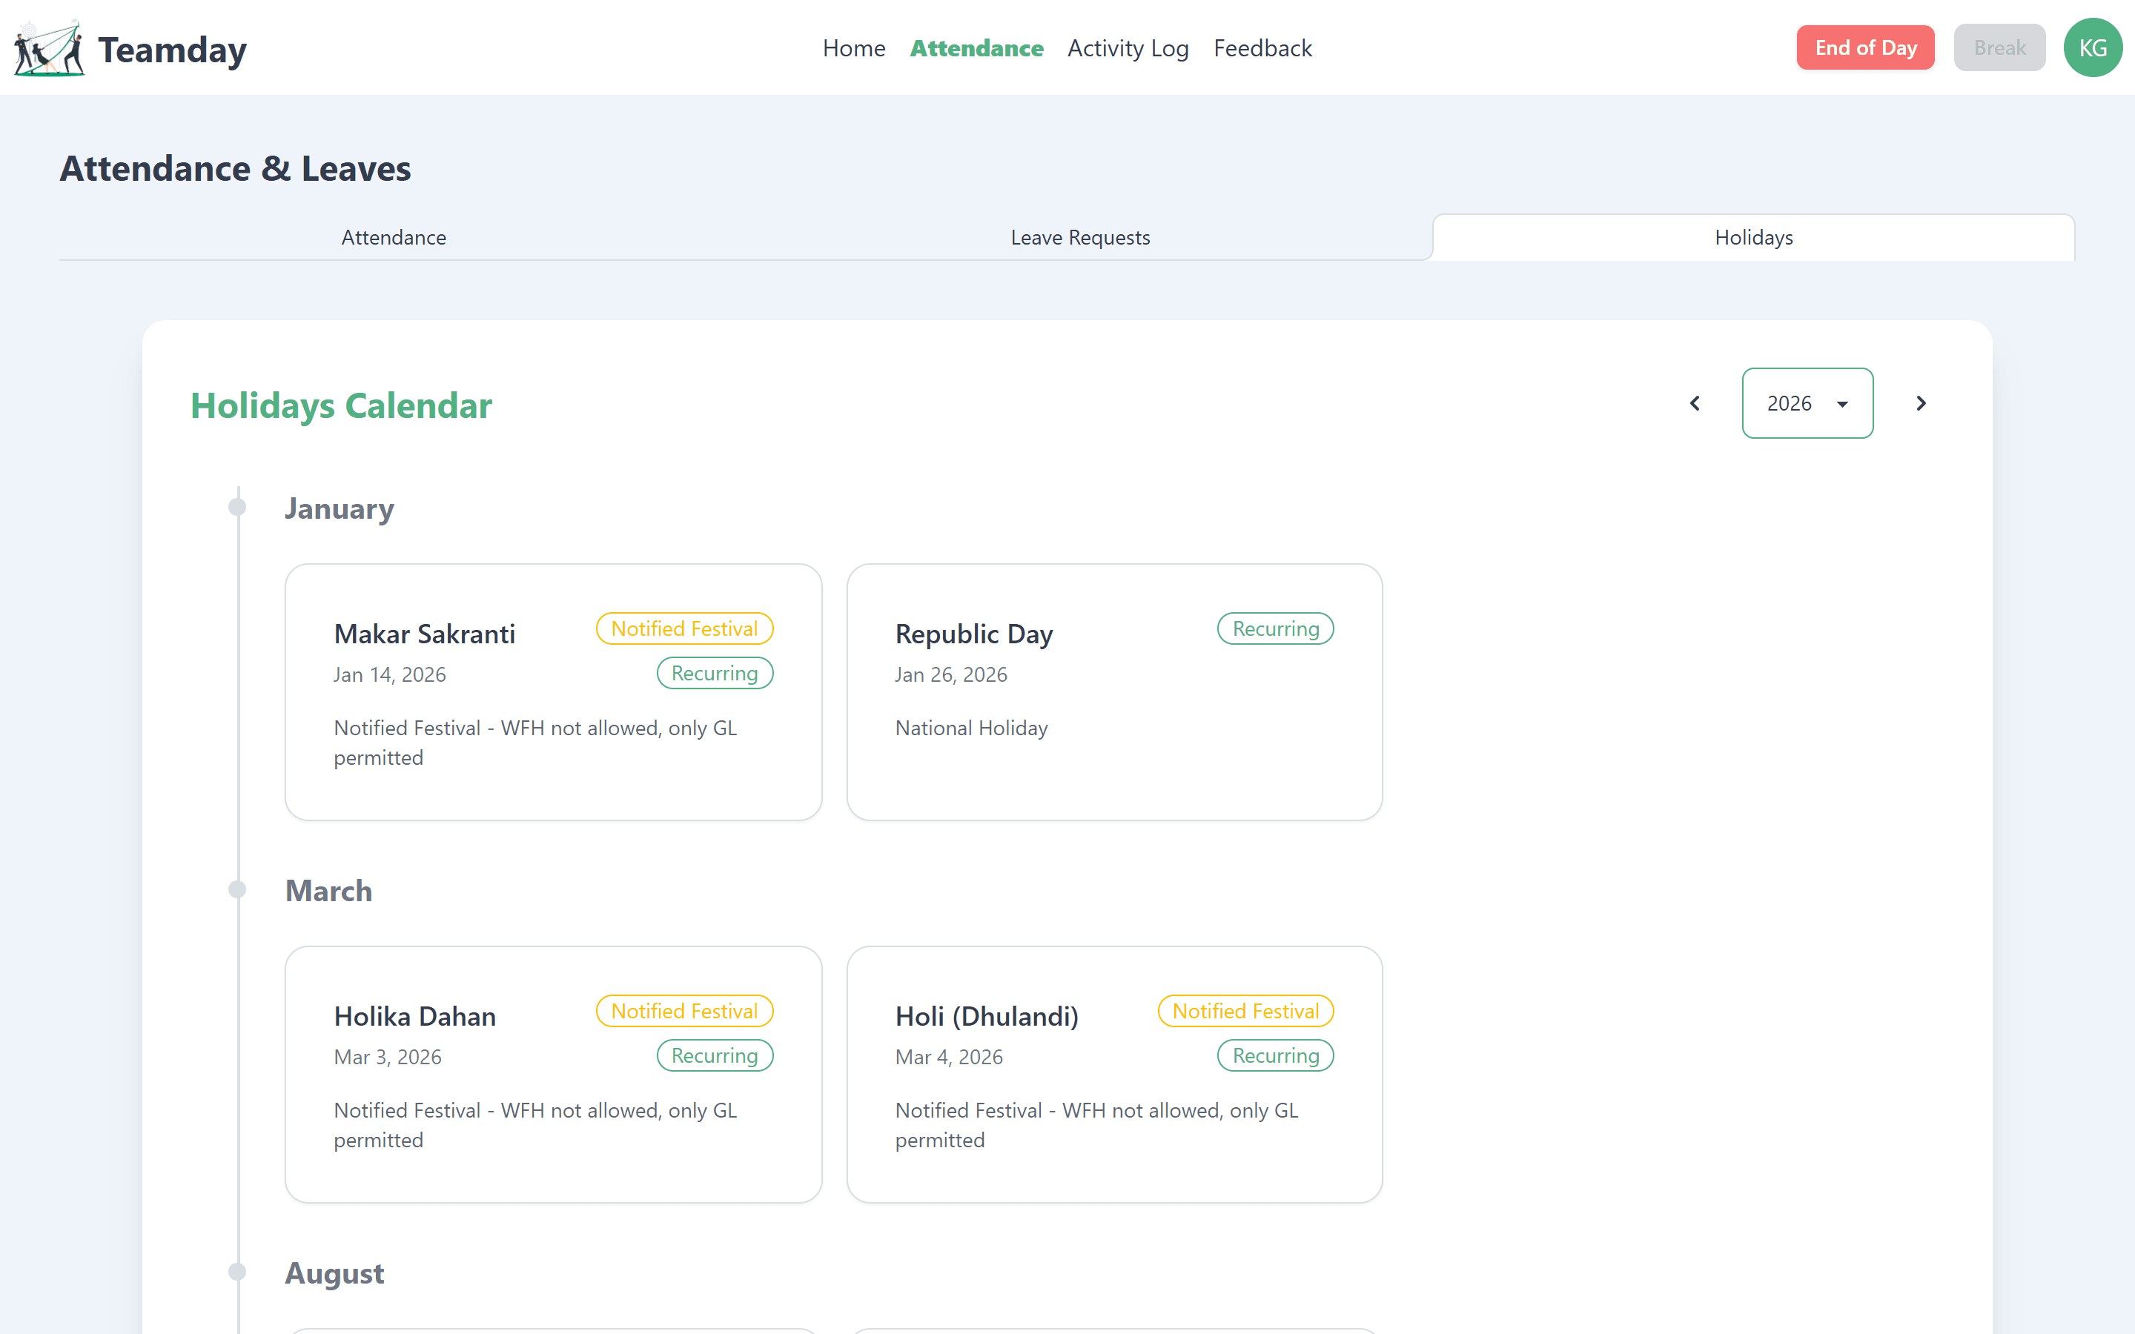
Task: Click Recurring badge on Makar Sakranti card
Action: point(715,673)
